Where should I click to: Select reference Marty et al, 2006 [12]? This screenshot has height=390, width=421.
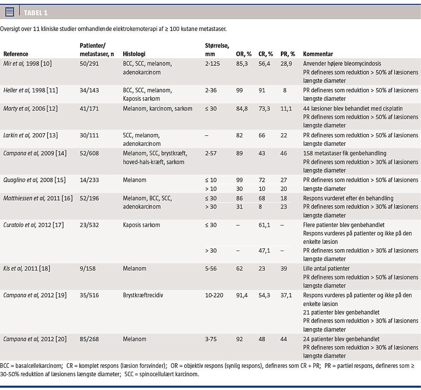pyautogui.click(x=30, y=109)
